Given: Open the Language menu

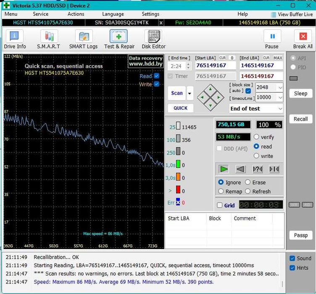Looking at the screenshot, I should click(113, 14).
